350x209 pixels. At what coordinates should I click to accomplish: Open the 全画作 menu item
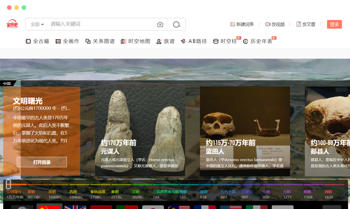[x=67, y=41]
